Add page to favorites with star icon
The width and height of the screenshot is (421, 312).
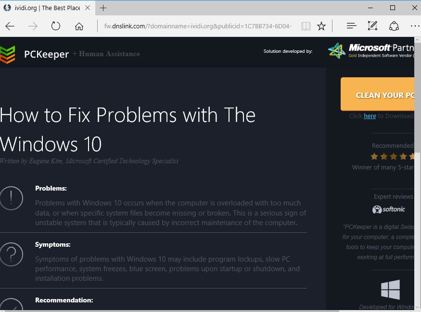[321, 26]
